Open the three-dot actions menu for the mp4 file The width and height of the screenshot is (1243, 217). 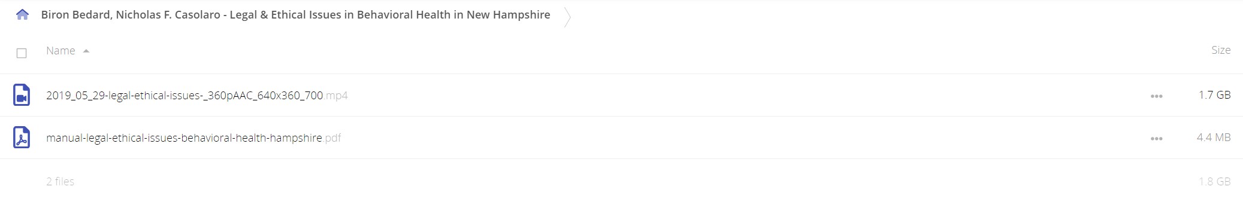(x=1156, y=96)
